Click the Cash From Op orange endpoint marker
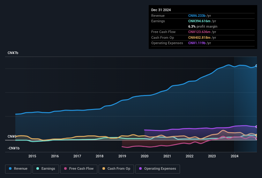 point(257,135)
